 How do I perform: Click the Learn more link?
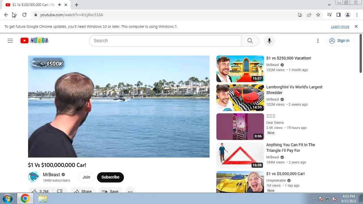point(340,26)
